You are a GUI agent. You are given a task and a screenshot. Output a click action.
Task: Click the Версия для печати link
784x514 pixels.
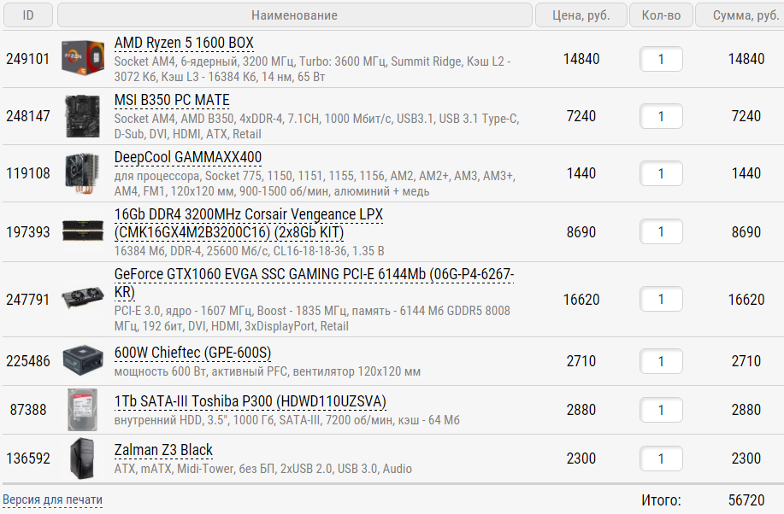52,500
